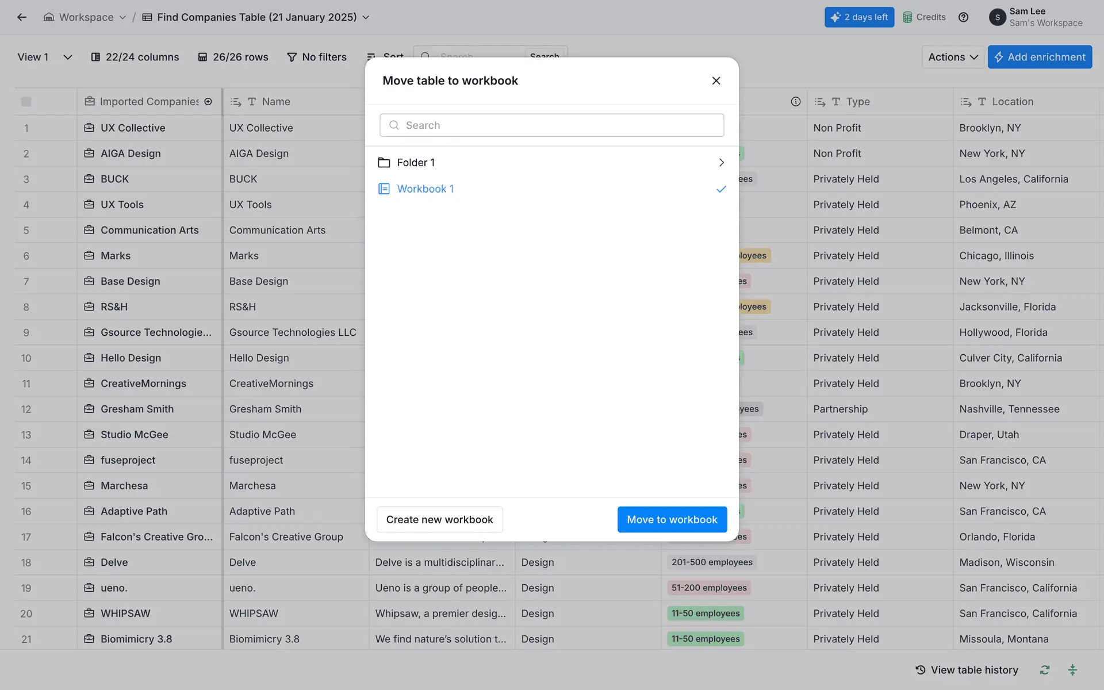Select the checked Workbook 1 item

point(425,189)
